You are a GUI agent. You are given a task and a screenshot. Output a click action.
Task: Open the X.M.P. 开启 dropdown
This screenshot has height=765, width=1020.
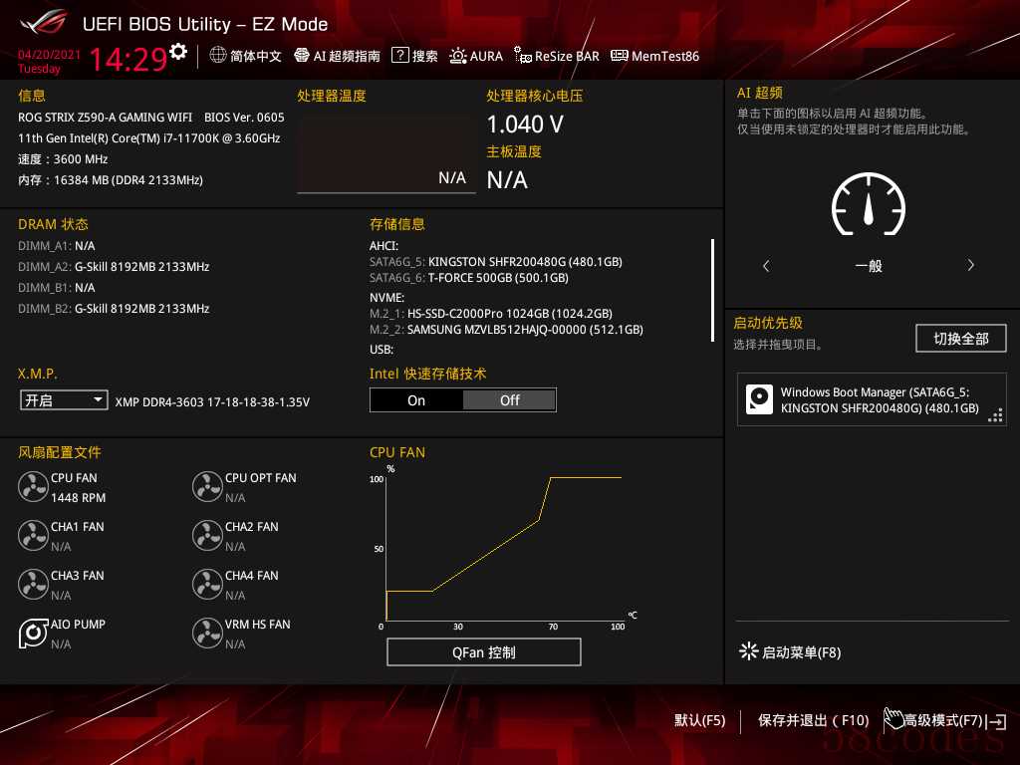tap(64, 400)
